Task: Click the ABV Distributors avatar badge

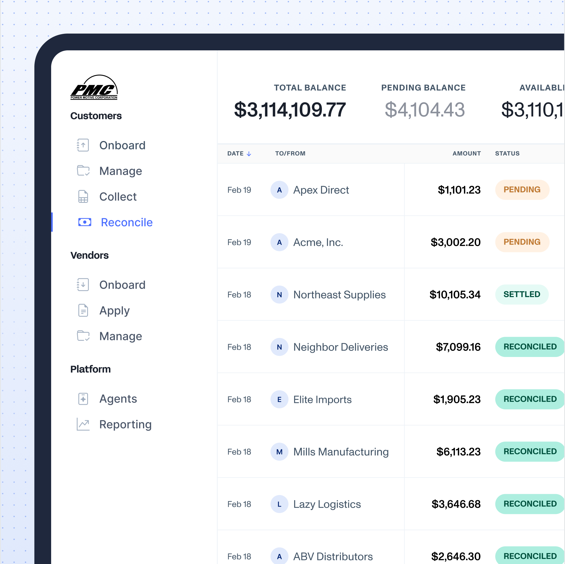Action: [x=279, y=556]
